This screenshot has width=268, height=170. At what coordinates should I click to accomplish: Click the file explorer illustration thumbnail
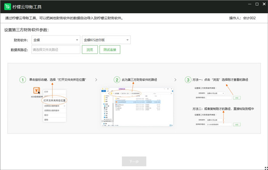pyautogui.click(x=138, y=107)
